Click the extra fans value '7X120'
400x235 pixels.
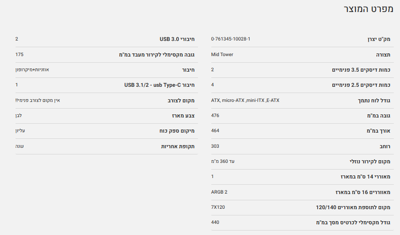(218, 207)
